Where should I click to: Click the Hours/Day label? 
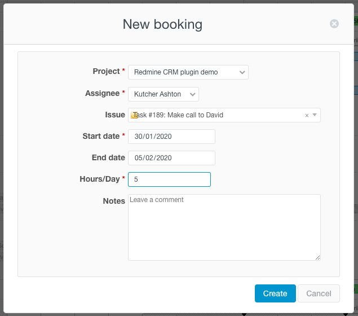coord(100,179)
